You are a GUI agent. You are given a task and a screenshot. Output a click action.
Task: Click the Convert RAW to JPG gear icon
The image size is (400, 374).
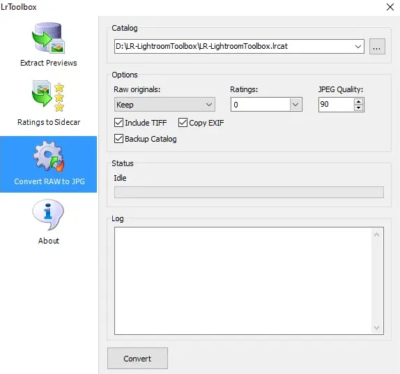pos(49,156)
